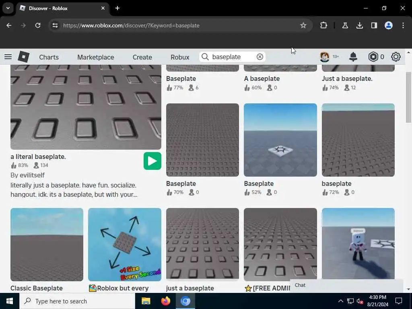This screenshot has width=412, height=309.
Task: Click the search magnifier icon in Roblox
Action: 205,57
